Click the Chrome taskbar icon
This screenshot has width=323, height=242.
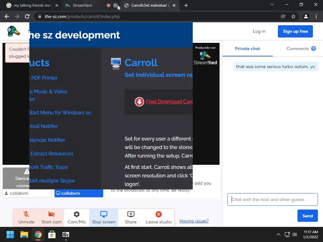point(38,234)
